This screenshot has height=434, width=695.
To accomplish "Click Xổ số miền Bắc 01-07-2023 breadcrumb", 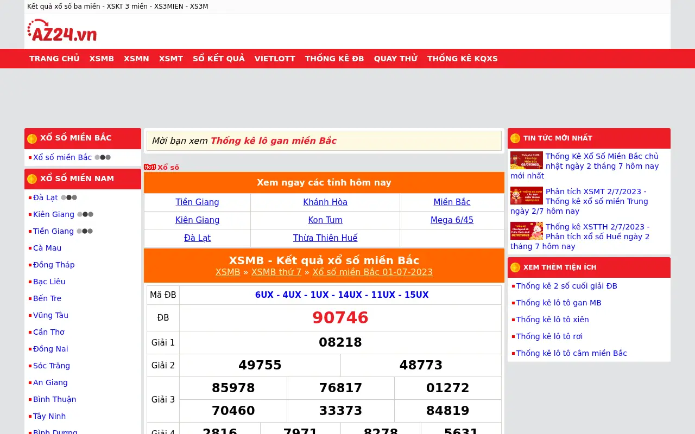I will tap(372, 272).
